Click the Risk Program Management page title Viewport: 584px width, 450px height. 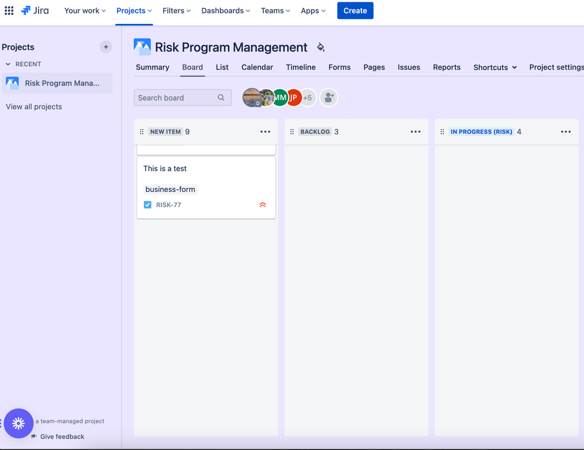pos(231,47)
